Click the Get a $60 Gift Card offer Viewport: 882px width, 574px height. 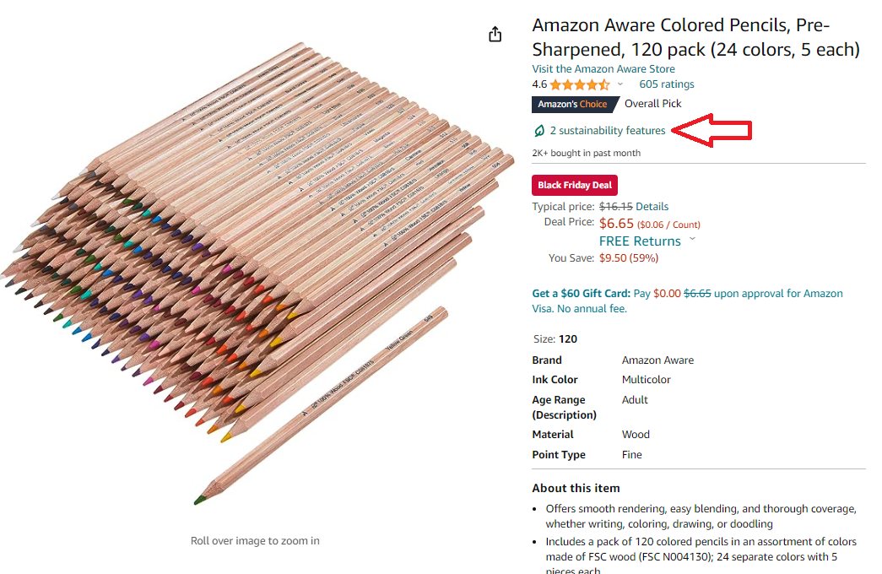point(581,294)
